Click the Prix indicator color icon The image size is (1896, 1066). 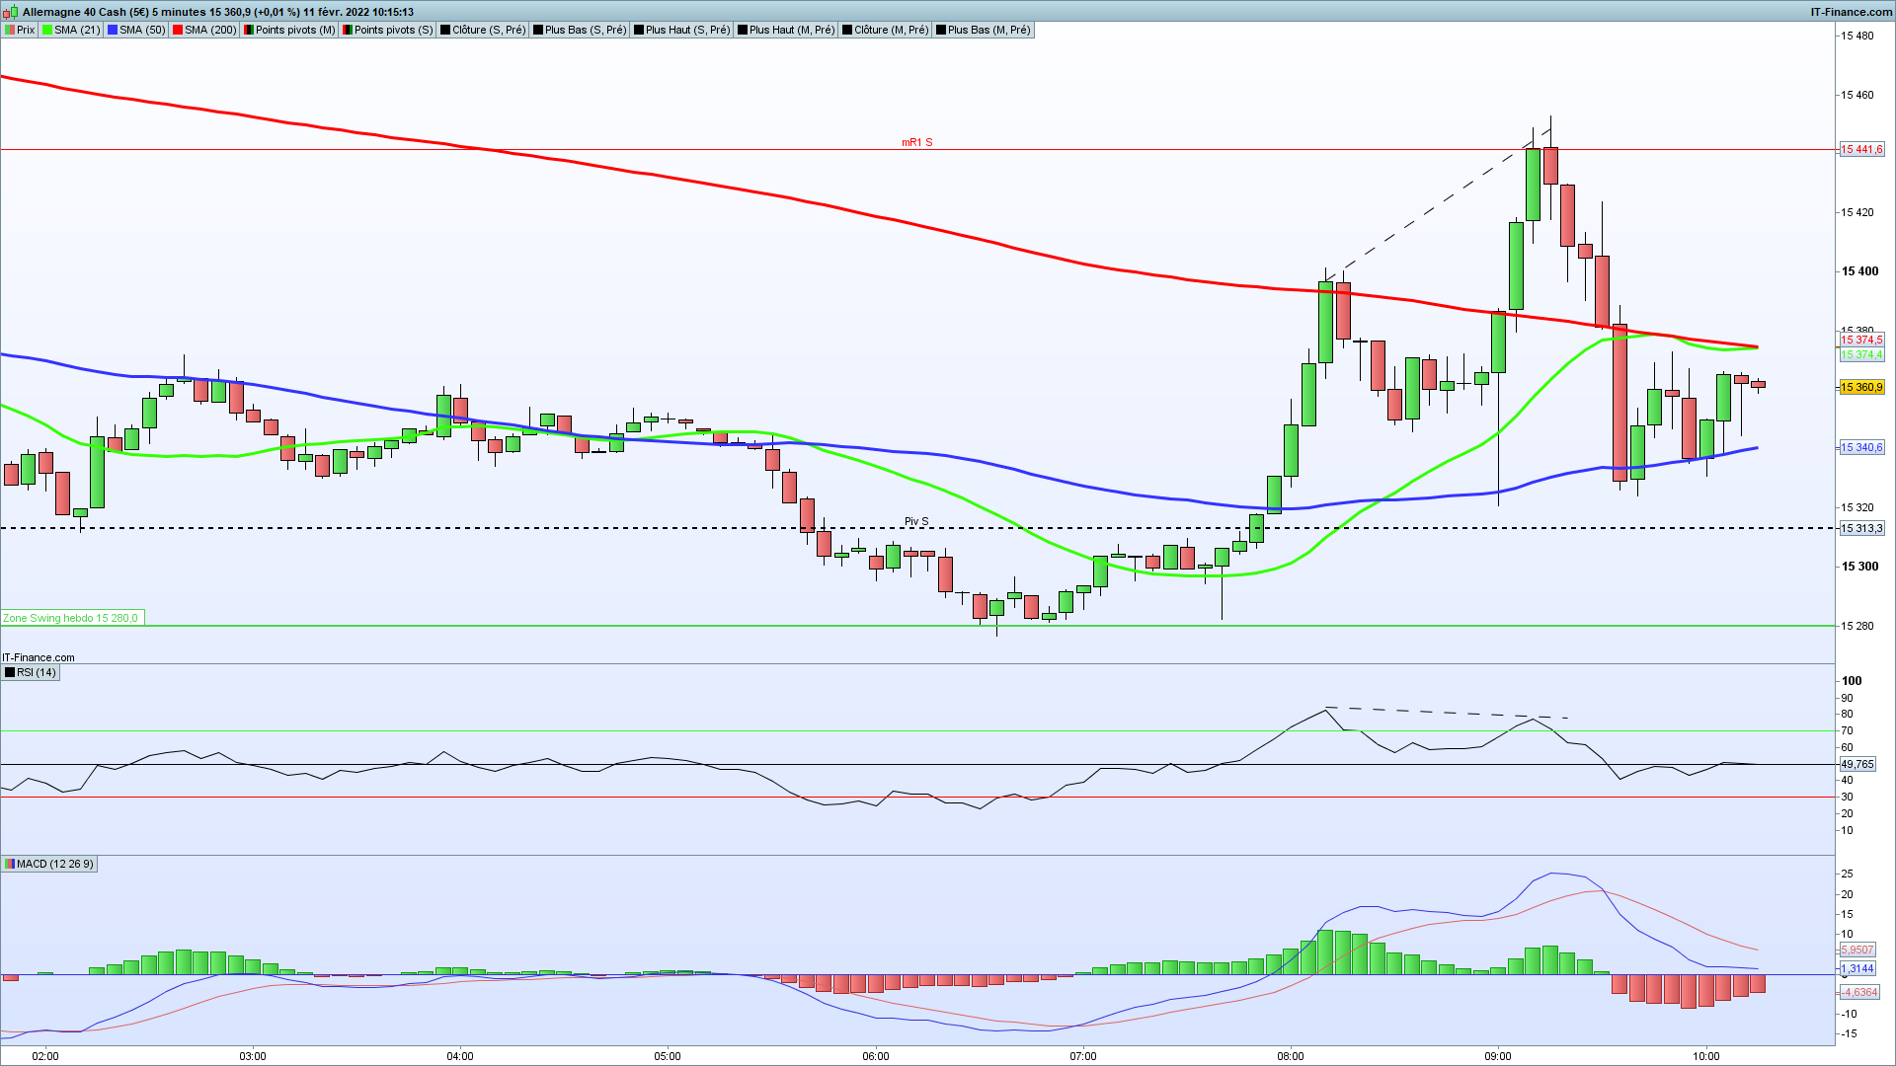click(10, 30)
